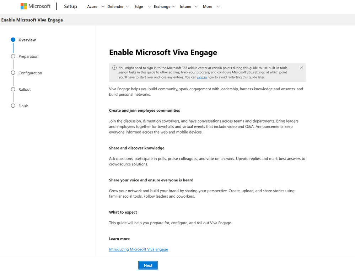Open Introducing Microsoft Viva Engage link
355x271 pixels.
point(139,249)
